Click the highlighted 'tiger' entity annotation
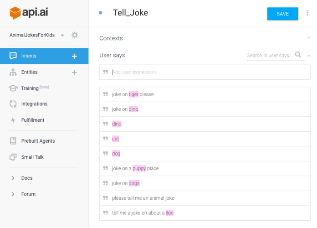This screenshot has height=228, width=317. [133, 94]
